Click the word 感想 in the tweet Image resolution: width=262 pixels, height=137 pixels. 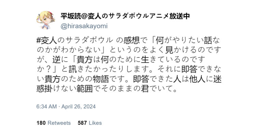pyautogui.click(x=131, y=40)
